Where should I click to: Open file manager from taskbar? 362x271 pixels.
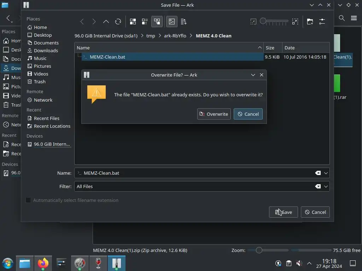pyautogui.click(x=25, y=263)
